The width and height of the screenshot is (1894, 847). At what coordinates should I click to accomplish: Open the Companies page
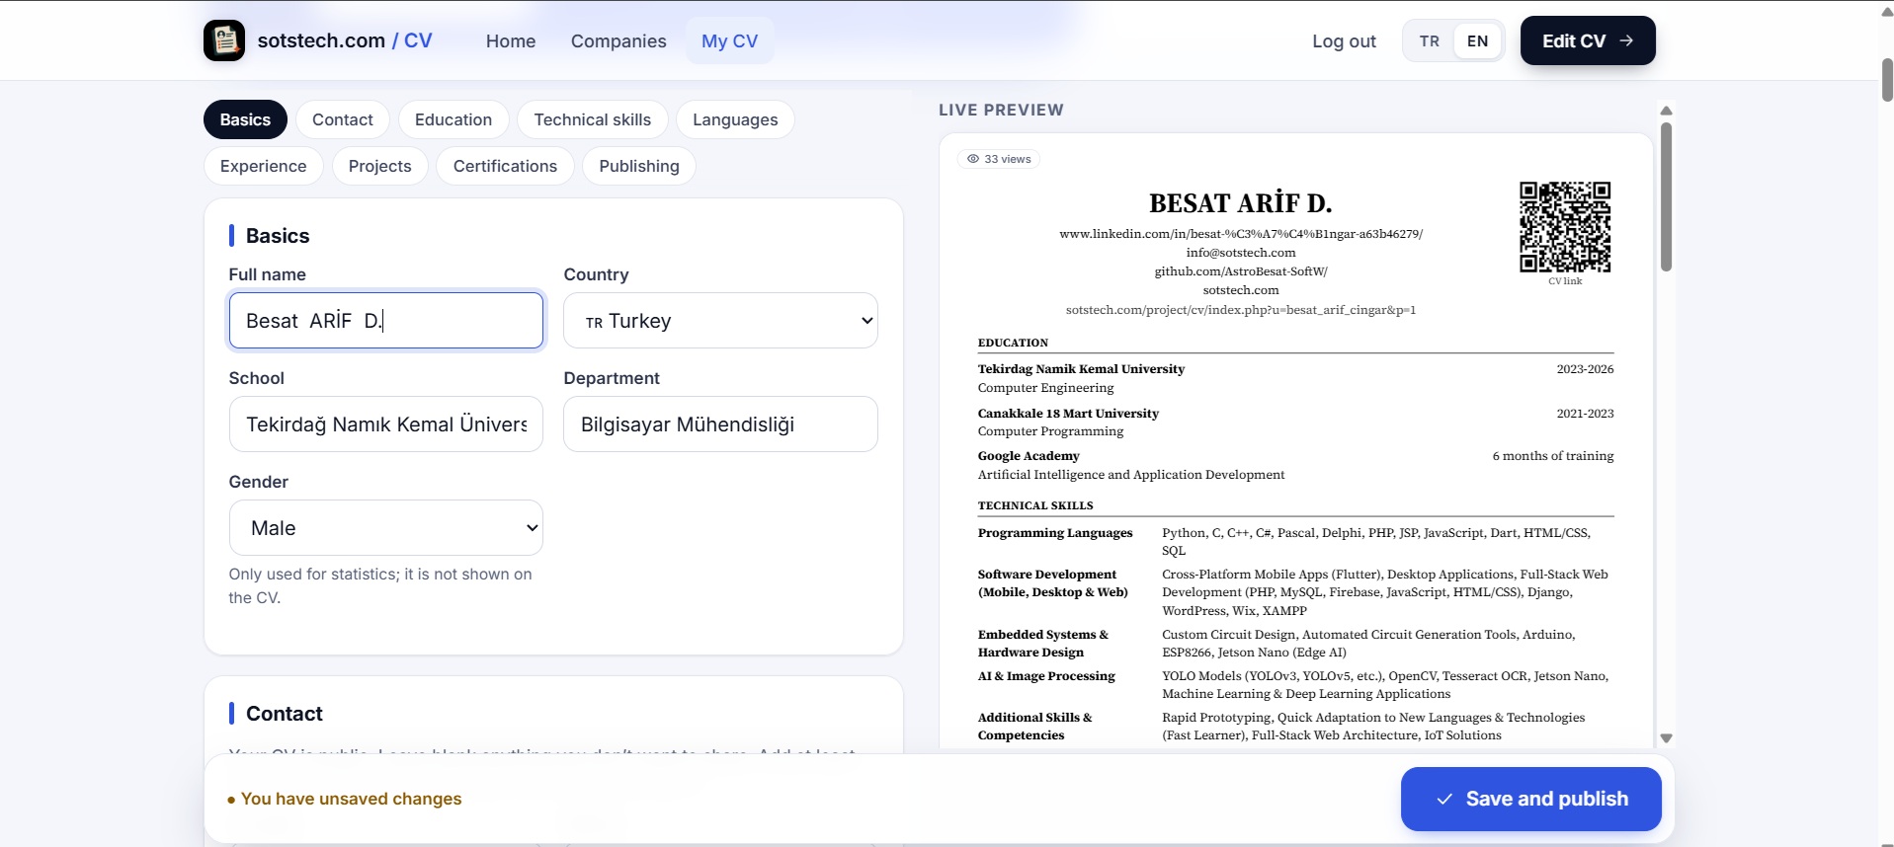[x=618, y=41]
